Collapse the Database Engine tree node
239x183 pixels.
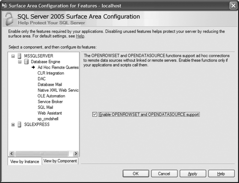[x=20, y=62]
